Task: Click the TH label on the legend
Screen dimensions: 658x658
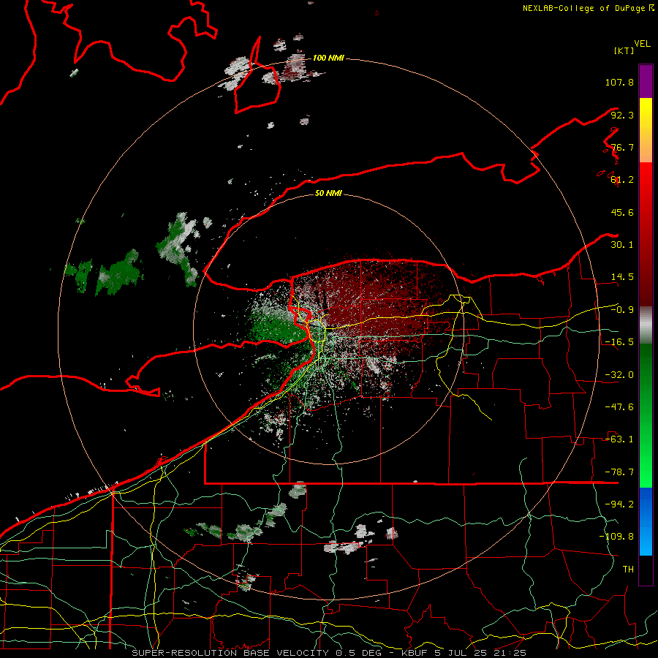Action: (628, 570)
